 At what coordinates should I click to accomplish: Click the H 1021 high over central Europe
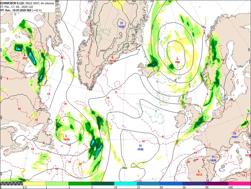[x=235, y=135]
